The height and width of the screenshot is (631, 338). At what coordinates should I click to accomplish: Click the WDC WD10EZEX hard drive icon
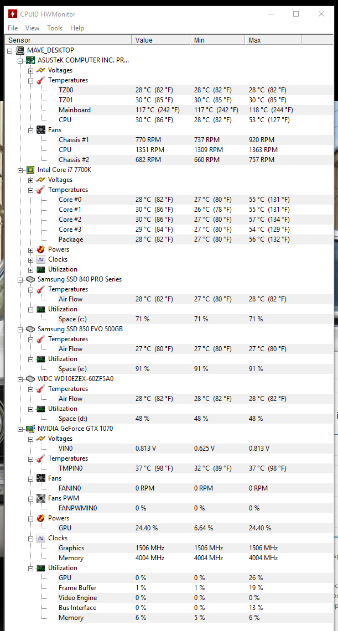tap(31, 379)
